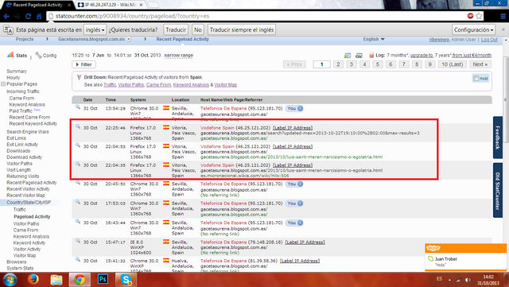Open the inglés language dropdown

95,30
